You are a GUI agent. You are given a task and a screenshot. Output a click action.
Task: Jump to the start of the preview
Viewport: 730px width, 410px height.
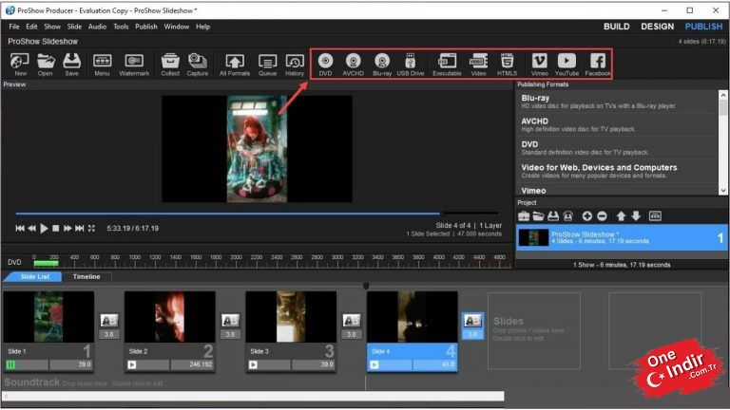20,228
